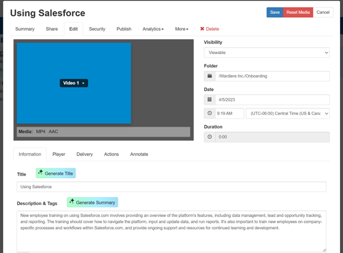This screenshot has height=253, width=343.
Task: Cancel editing the video
Action: point(323,12)
